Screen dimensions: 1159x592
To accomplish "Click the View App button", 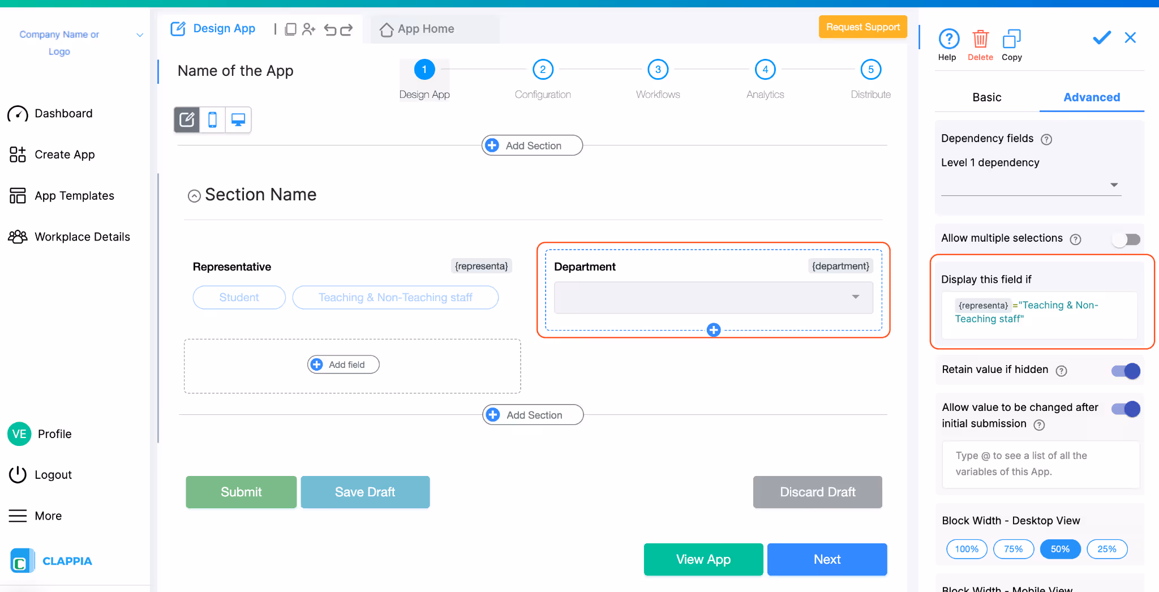I will click(x=703, y=559).
